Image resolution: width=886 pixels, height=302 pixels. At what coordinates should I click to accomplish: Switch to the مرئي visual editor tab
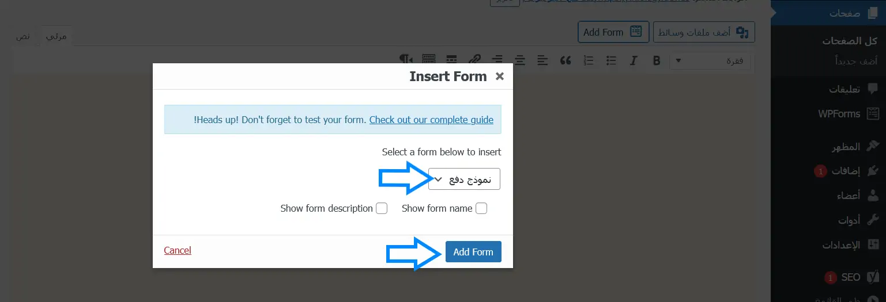tap(56, 36)
